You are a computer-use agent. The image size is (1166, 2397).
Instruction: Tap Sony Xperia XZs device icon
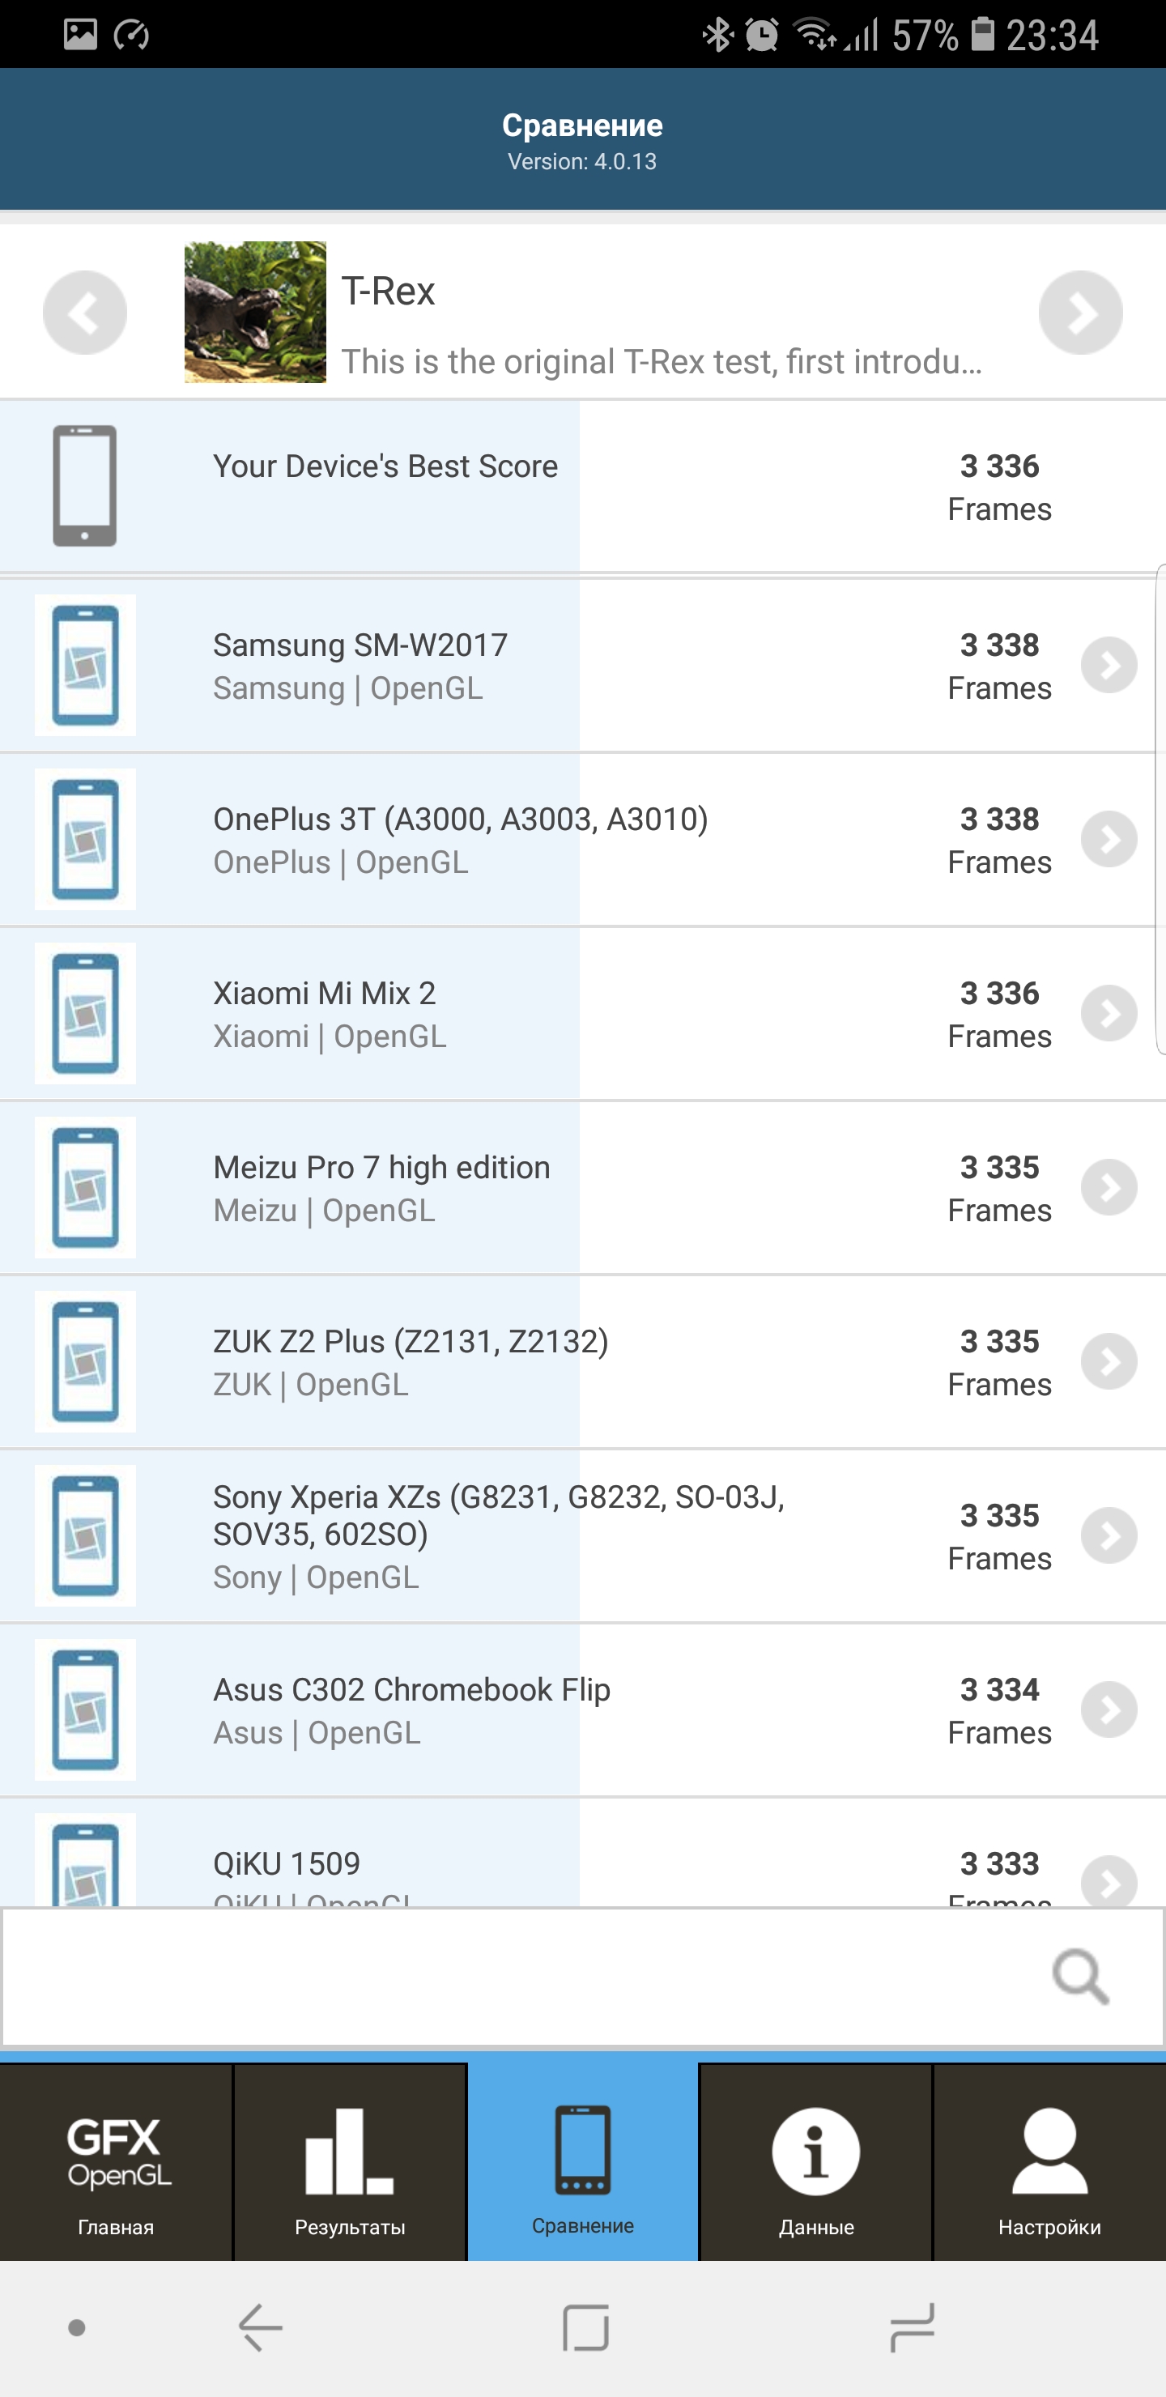click(x=86, y=1535)
